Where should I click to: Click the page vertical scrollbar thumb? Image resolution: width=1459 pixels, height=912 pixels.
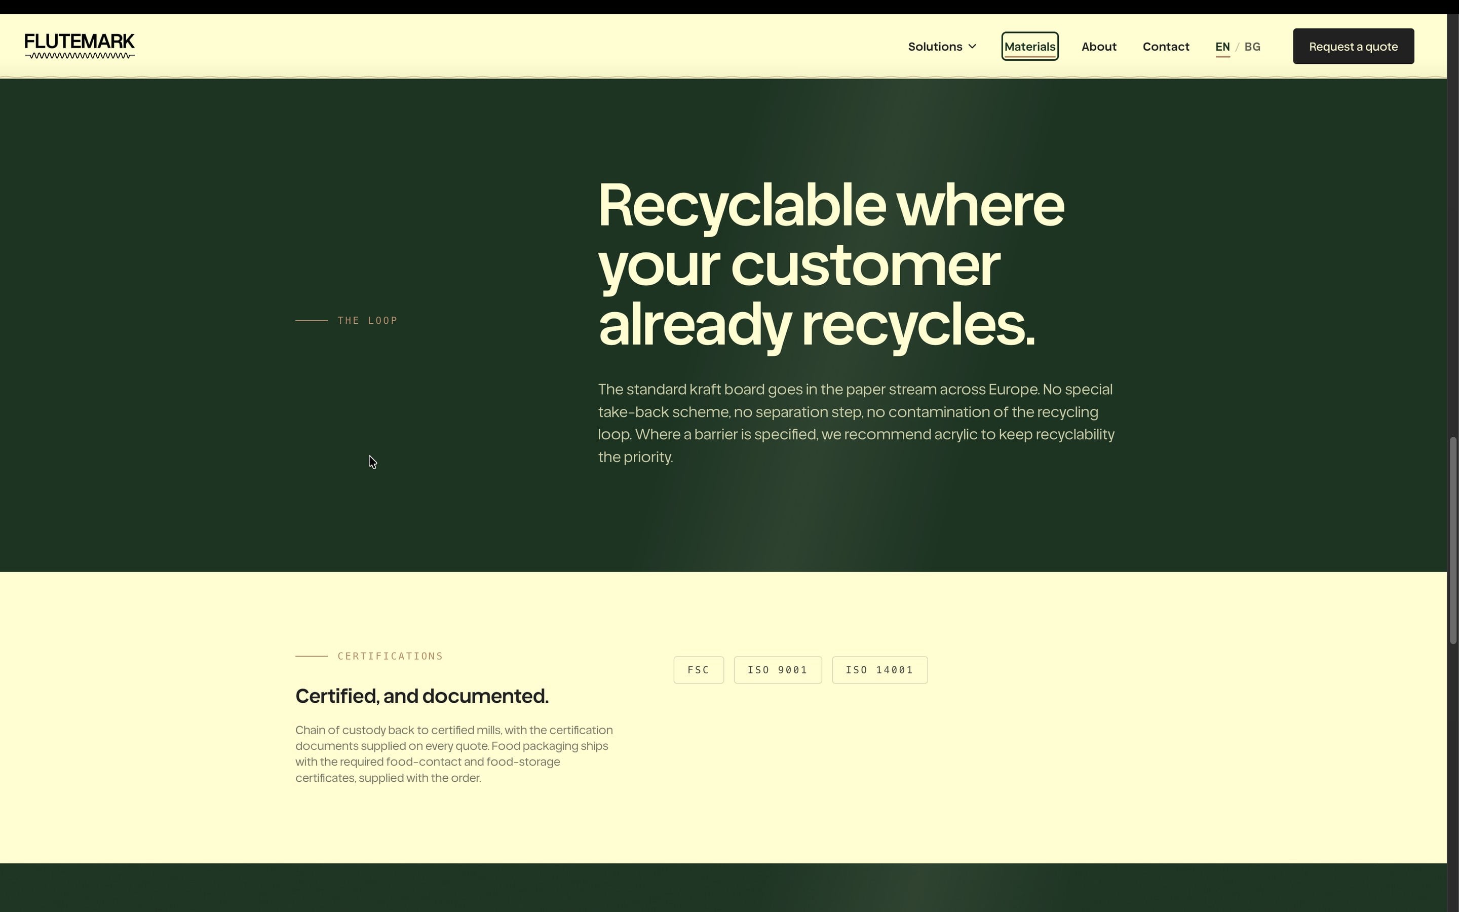1453,540
